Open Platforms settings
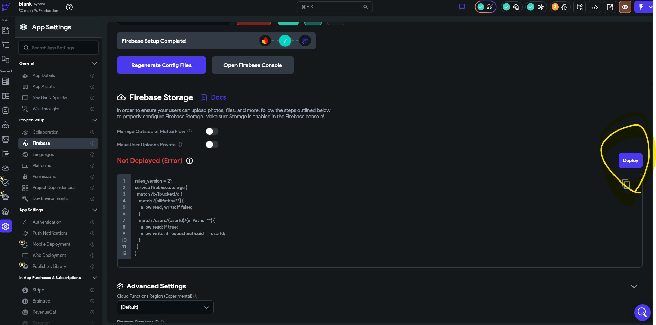The height and width of the screenshot is (325, 656). click(58, 166)
